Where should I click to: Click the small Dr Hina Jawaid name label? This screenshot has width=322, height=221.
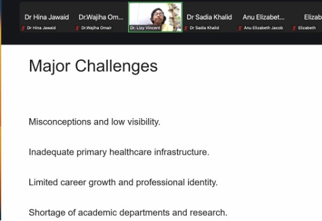tap(41, 28)
